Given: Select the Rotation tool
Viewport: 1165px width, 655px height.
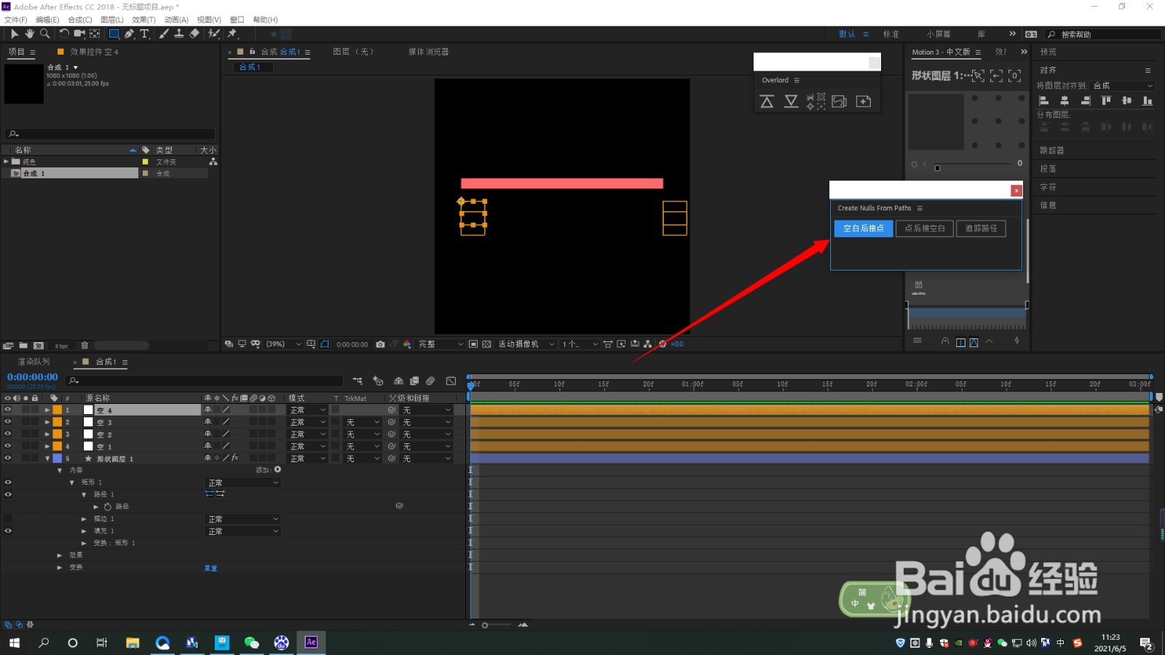Looking at the screenshot, I should pos(64,33).
